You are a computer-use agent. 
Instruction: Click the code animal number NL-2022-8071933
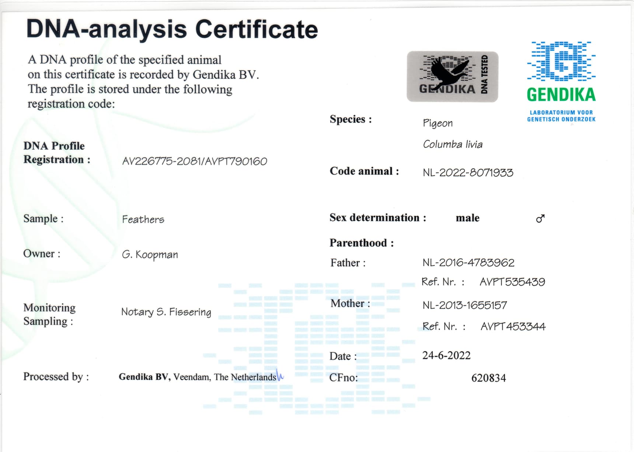pos(468,173)
